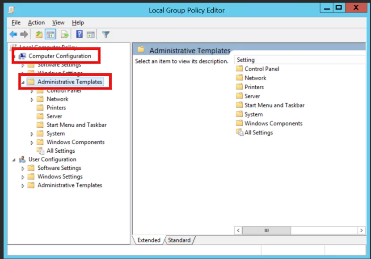Click the Computer Configuration computer icon
The height and width of the screenshot is (259, 371).
22,56
